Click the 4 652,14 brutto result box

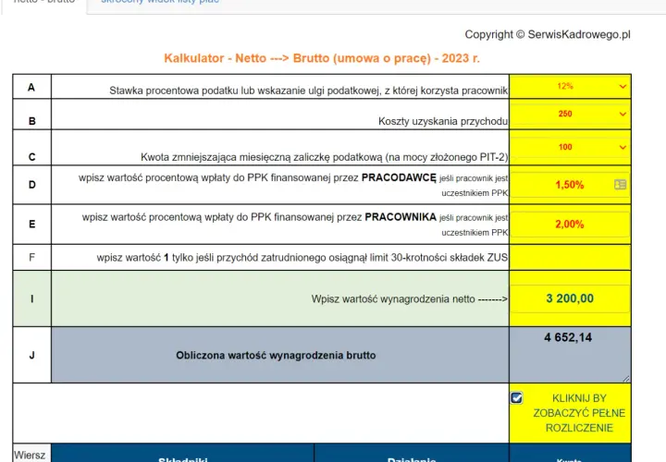(x=570, y=355)
